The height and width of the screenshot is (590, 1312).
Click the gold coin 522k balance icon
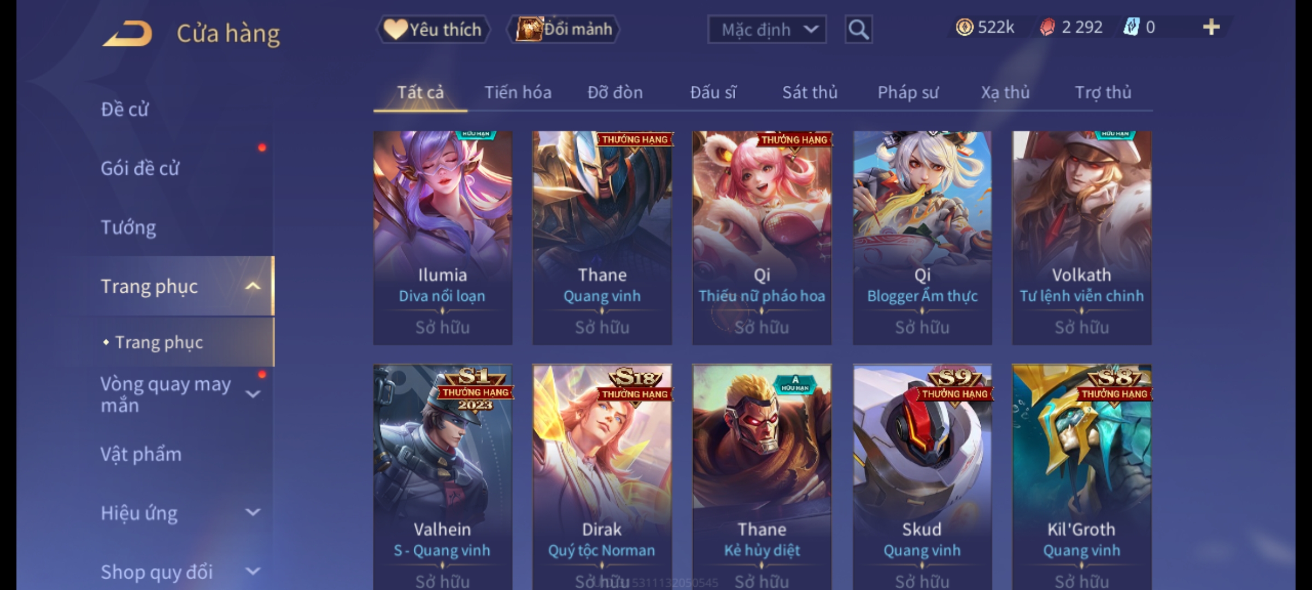tap(964, 27)
